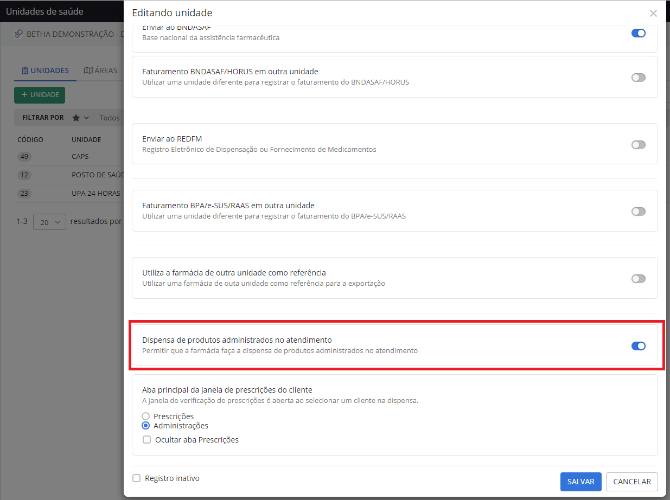This screenshot has height=500, width=670.
Task: Expand the star filter dropdown arrow
Action: (x=86, y=118)
